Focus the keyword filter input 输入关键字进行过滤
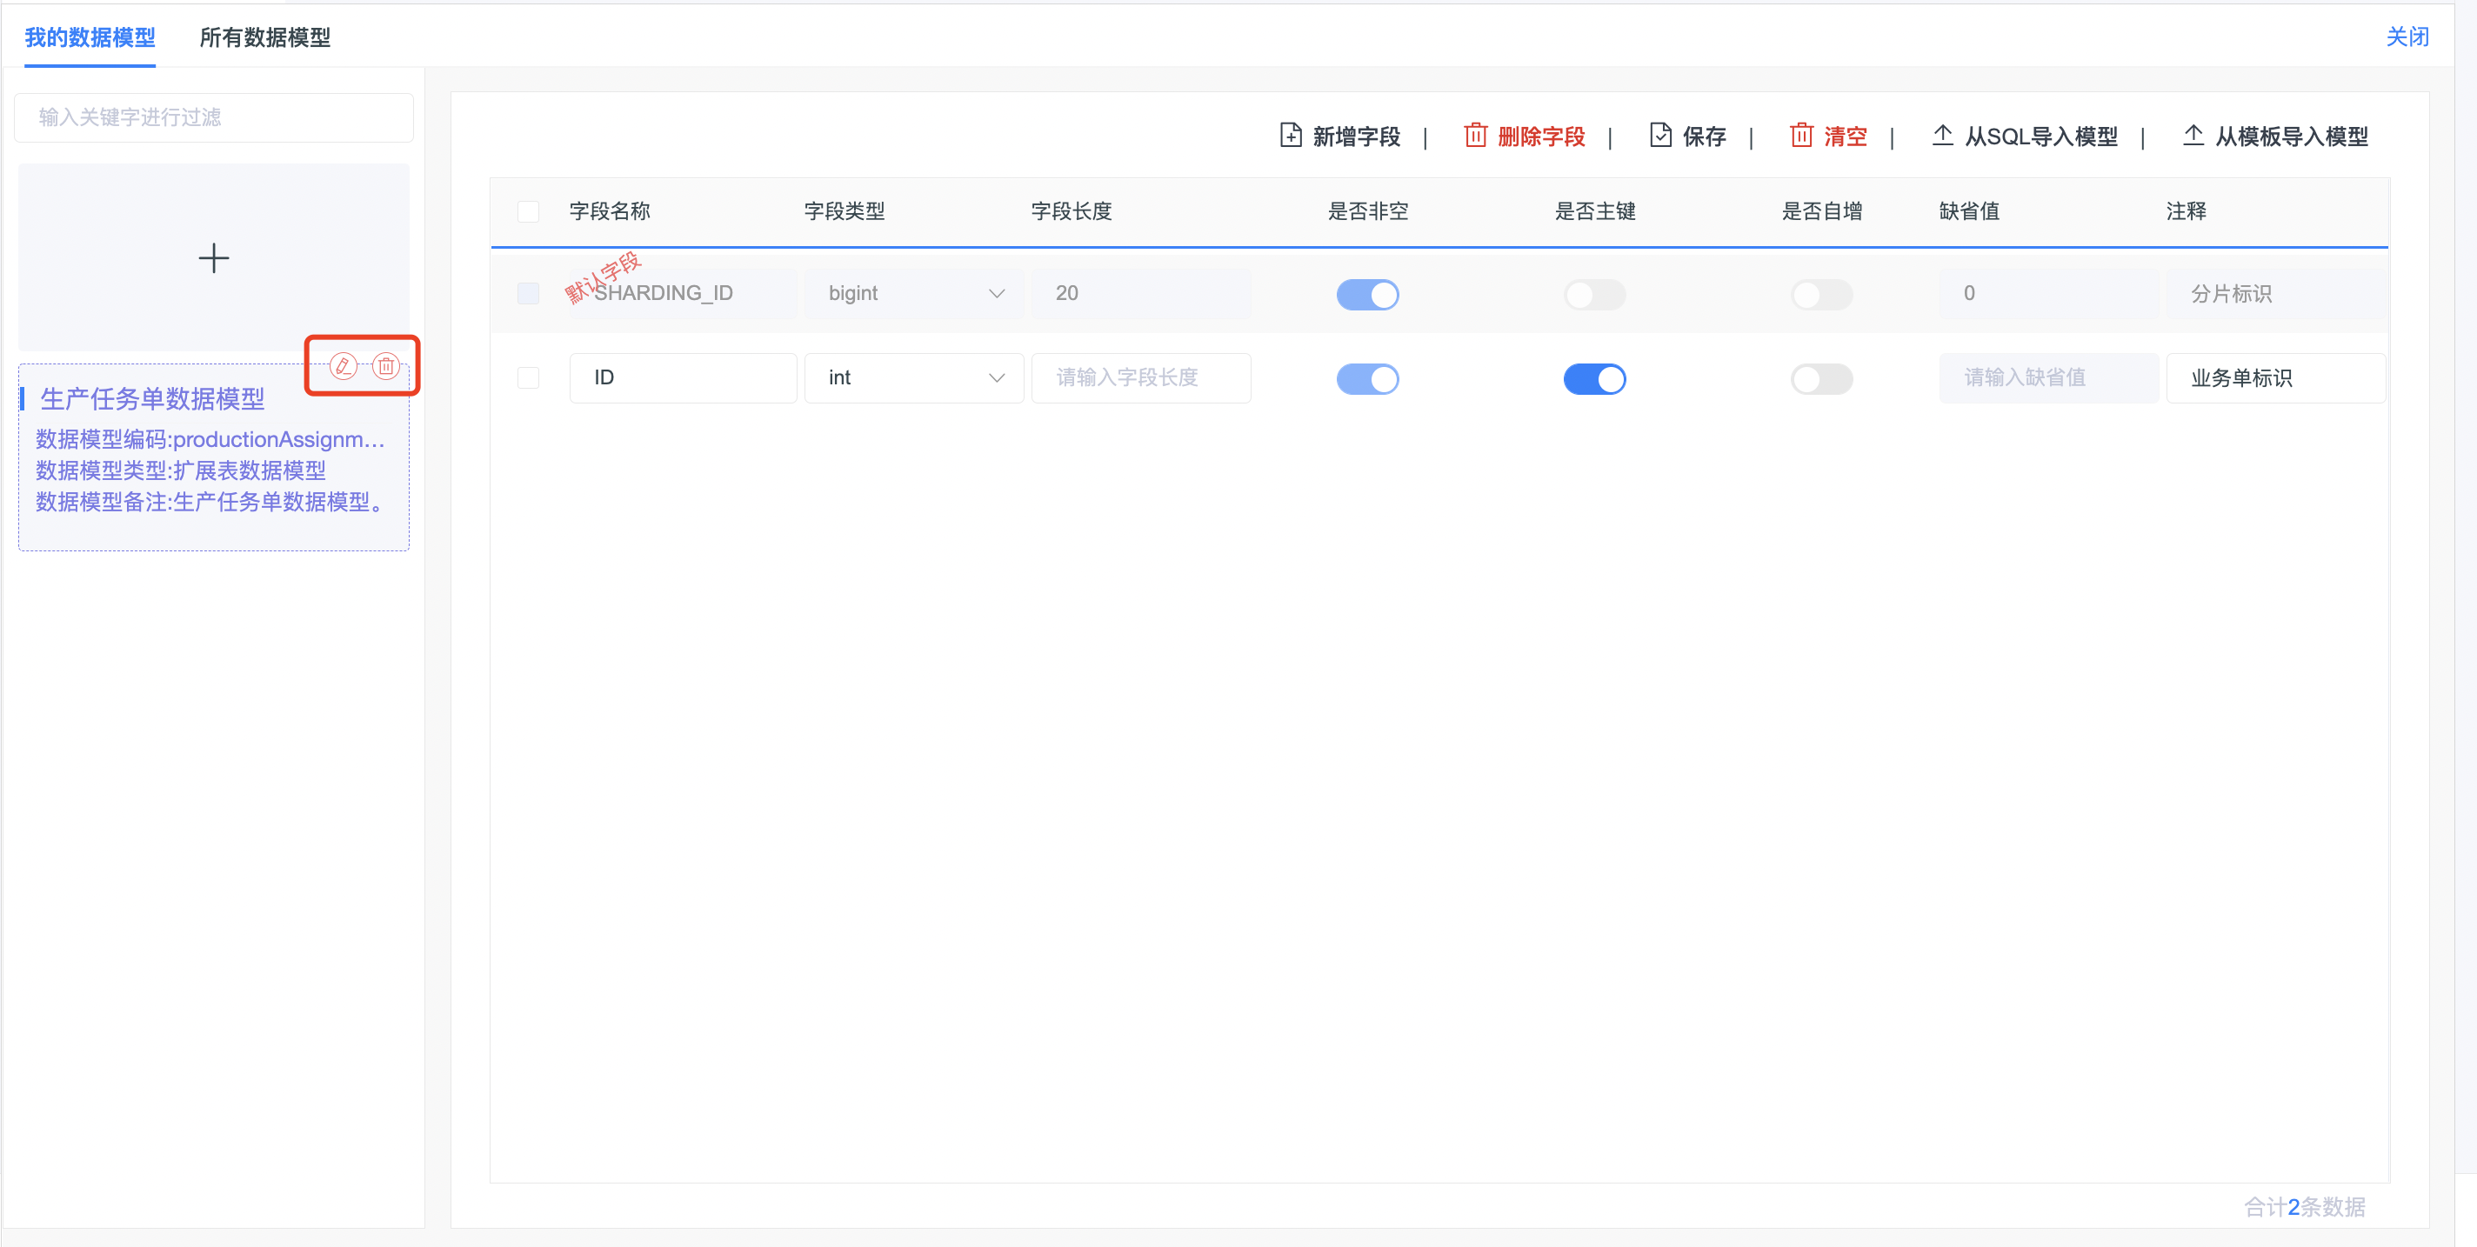This screenshot has width=2477, height=1247. click(213, 117)
